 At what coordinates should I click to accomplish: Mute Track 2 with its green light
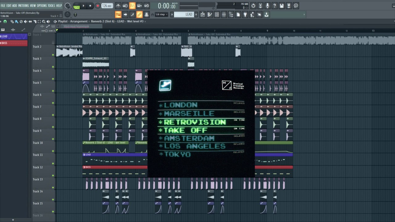coord(53,55)
